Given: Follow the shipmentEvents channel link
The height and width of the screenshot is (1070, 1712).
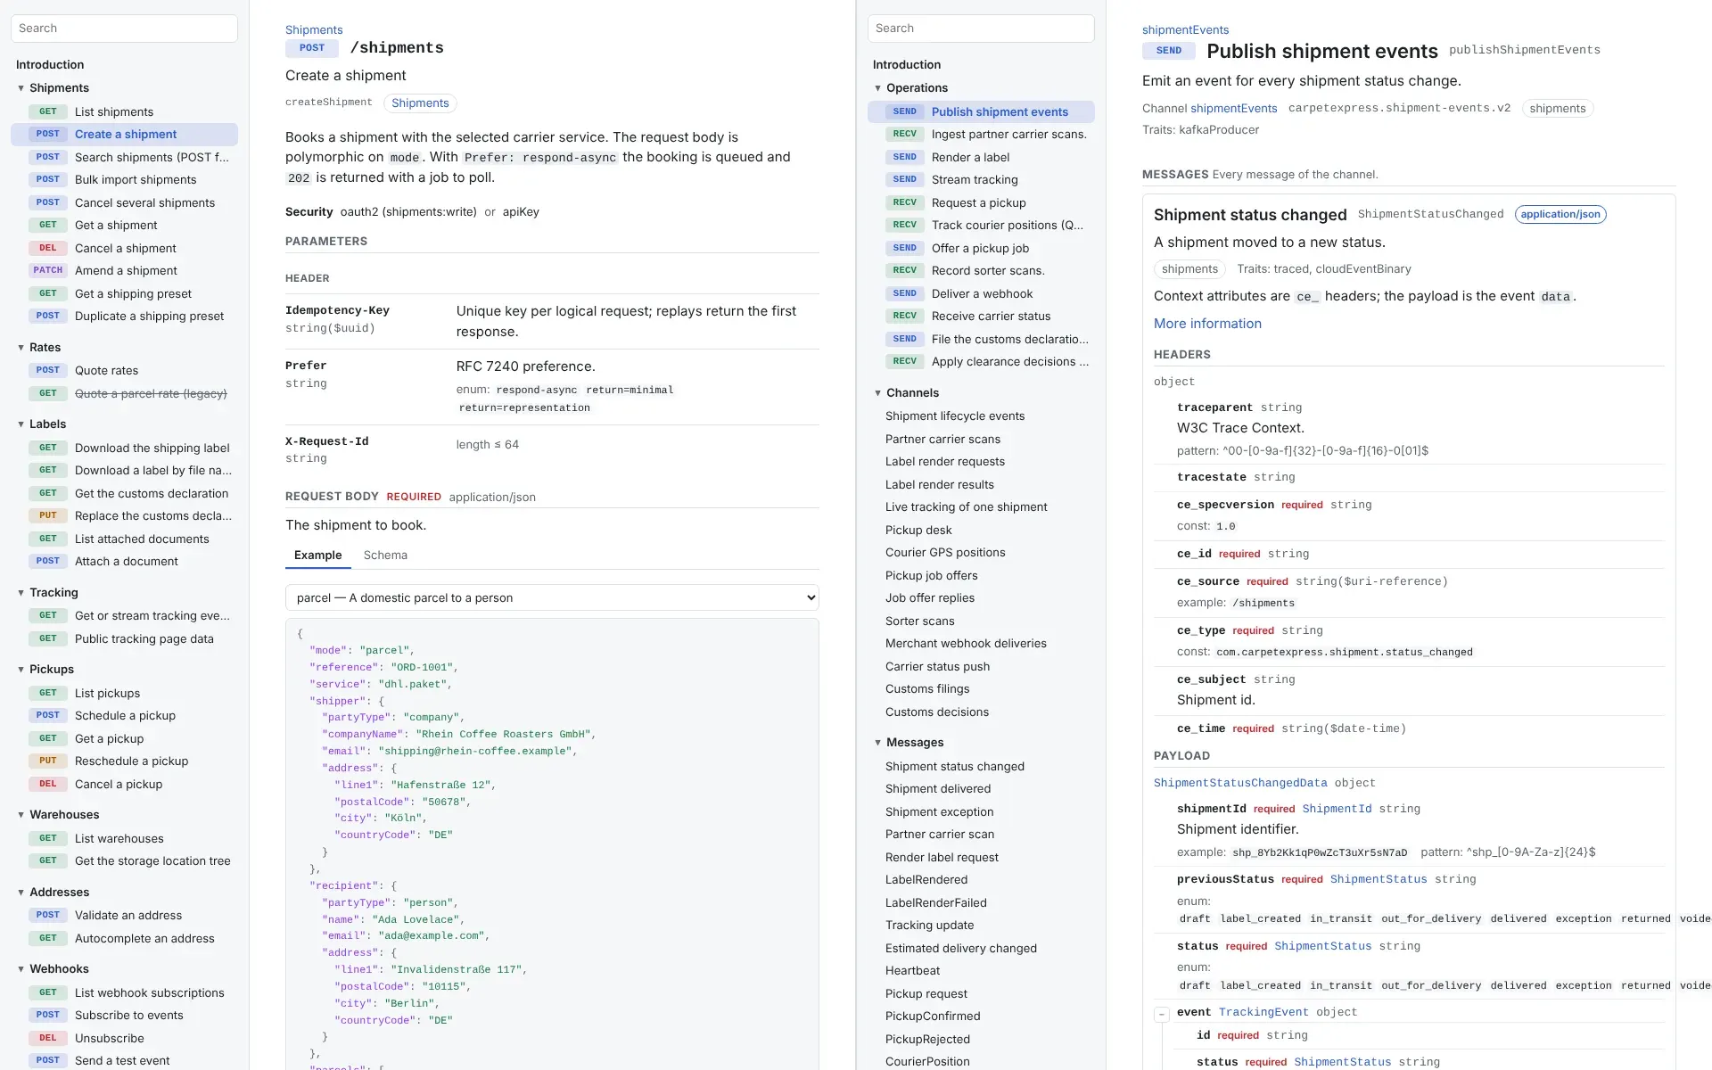Looking at the screenshot, I should pos(1234,109).
